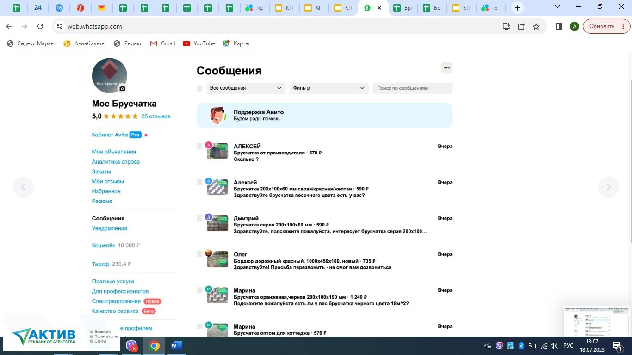This screenshot has height=355, width=632.
Task: Select the checkbox for Дмитрий's message
Action: click(x=199, y=218)
